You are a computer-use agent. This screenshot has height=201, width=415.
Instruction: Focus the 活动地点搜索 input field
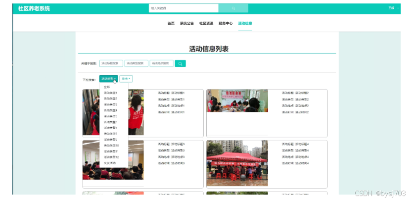coord(161,63)
